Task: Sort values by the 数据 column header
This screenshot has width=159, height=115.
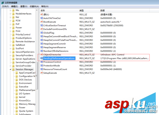Action: pos(124,10)
